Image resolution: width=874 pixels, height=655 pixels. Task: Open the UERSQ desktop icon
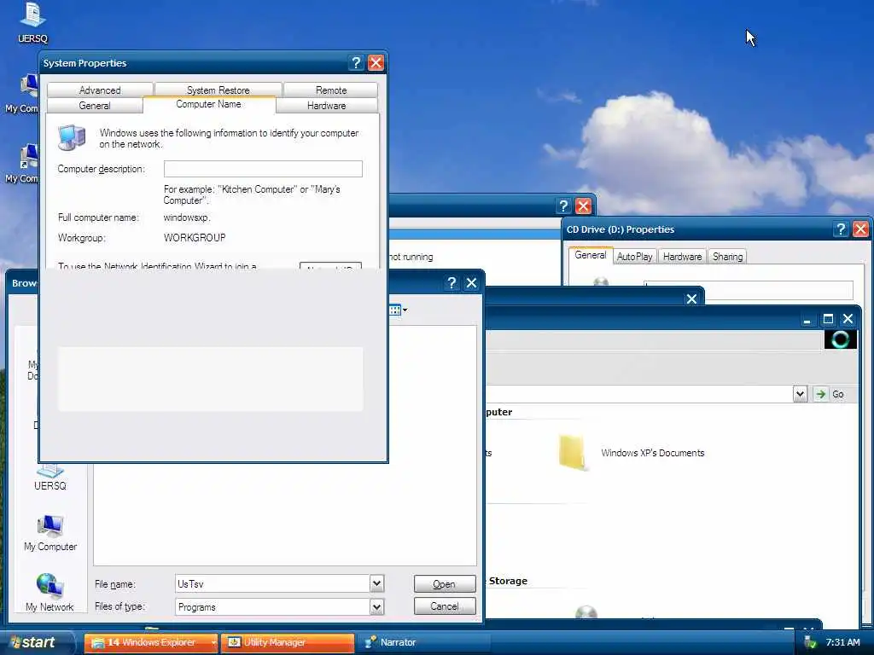pyautogui.click(x=32, y=22)
